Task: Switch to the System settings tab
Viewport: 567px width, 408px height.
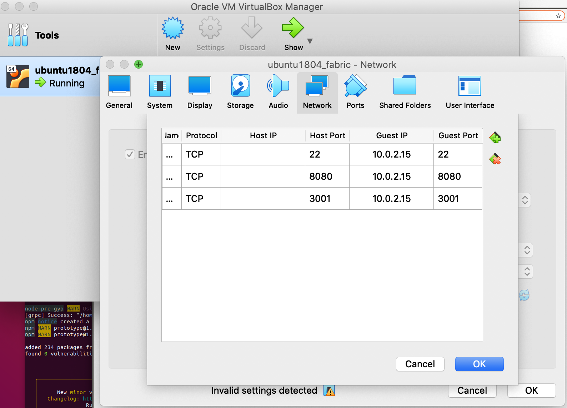Action: point(160,92)
